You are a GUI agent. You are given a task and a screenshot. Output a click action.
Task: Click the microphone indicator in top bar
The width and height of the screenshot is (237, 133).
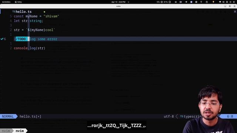point(227,2)
